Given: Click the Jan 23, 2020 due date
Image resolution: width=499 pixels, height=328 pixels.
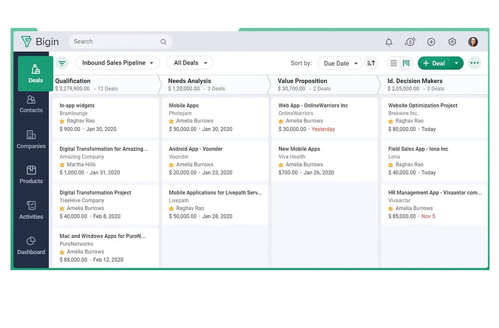Looking at the screenshot, I should (217, 172).
